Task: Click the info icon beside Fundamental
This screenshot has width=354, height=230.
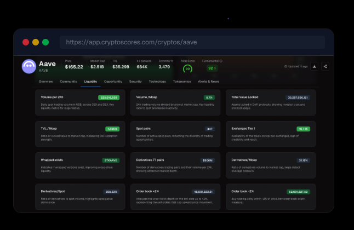Action: click(x=221, y=61)
